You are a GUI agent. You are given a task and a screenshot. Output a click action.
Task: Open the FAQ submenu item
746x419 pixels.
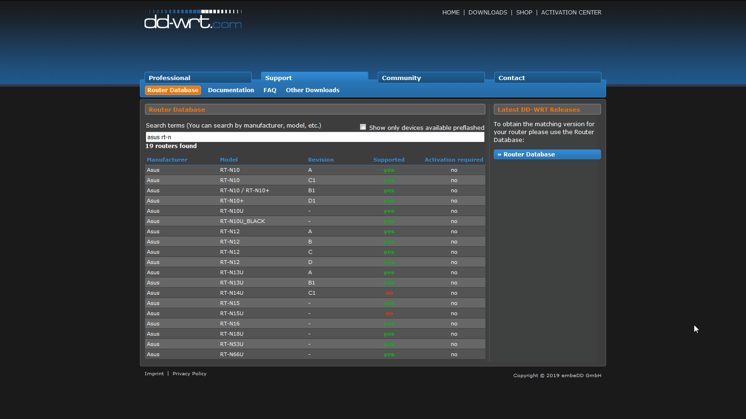[270, 90]
